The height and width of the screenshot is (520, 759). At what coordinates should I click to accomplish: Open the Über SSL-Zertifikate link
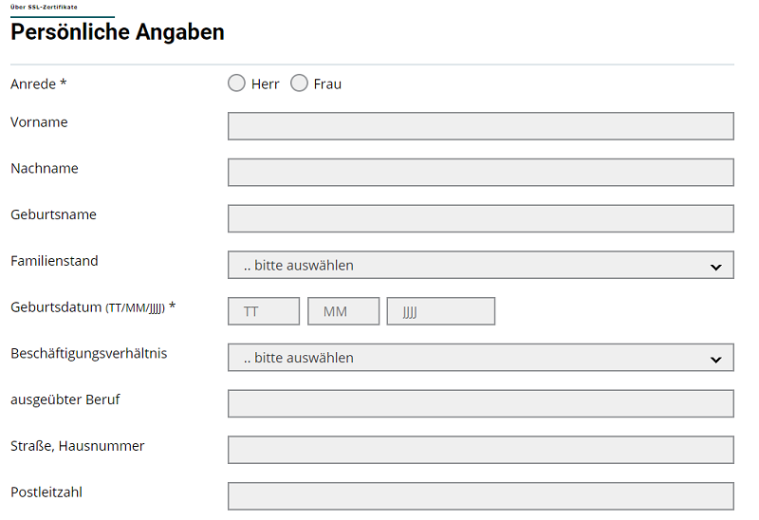[44, 7]
